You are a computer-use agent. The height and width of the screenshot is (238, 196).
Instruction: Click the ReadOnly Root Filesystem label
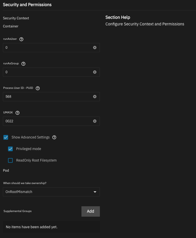[x=36, y=160]
